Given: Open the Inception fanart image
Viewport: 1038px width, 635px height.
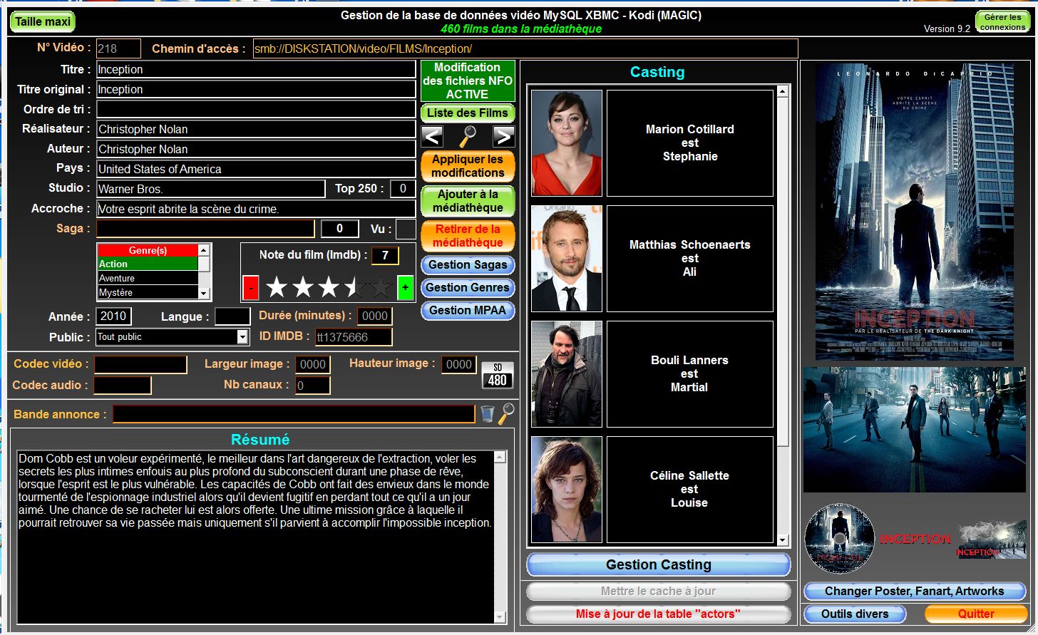Looking at the screenshot, I should coord(915,430).
